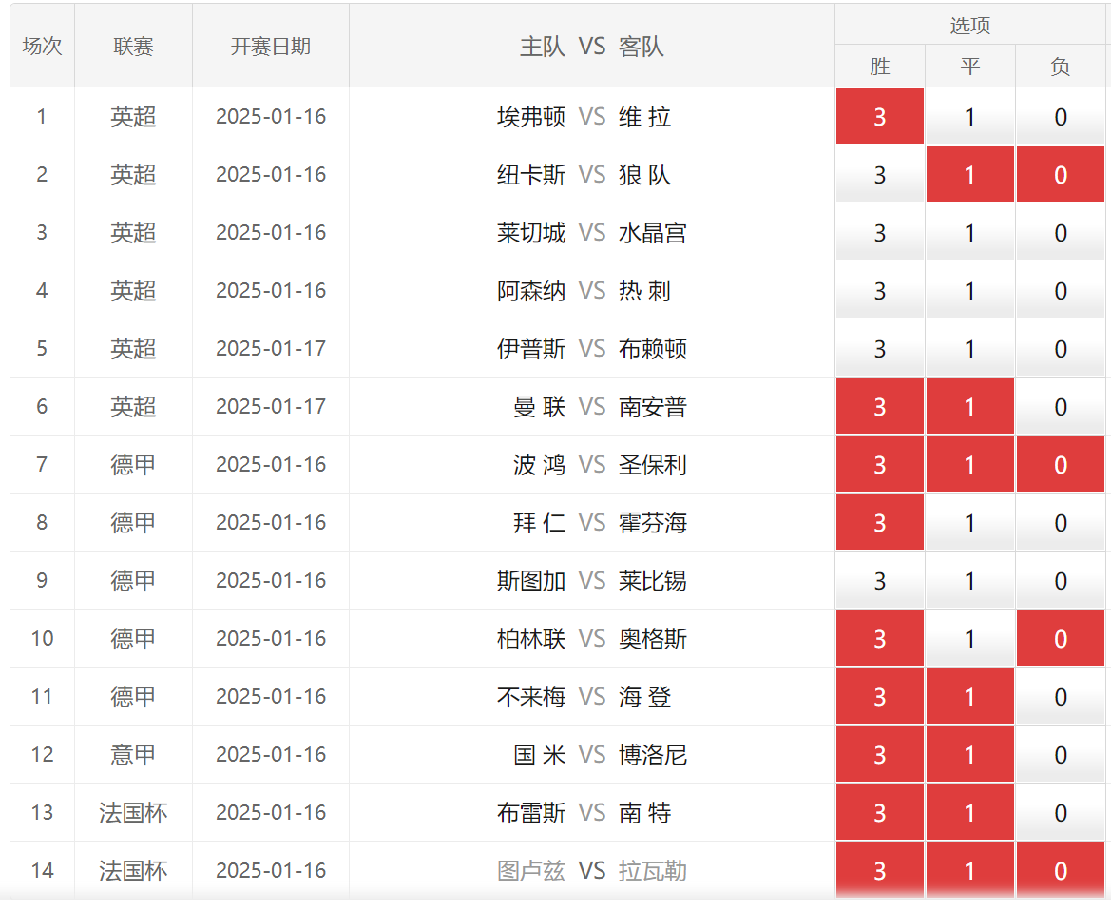Enable draw option 1 for 伊普斯 vs 布赖顿
Viewport: 1111px width, 910px height.
tap(970, 349)
